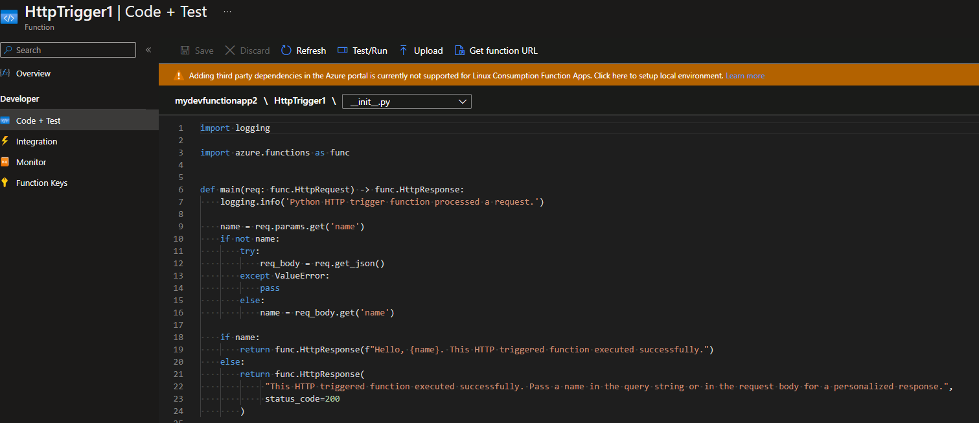Viewport: 979px width, 423px height.
Task: Click the search magnifier icon
Action: (8, 50)
